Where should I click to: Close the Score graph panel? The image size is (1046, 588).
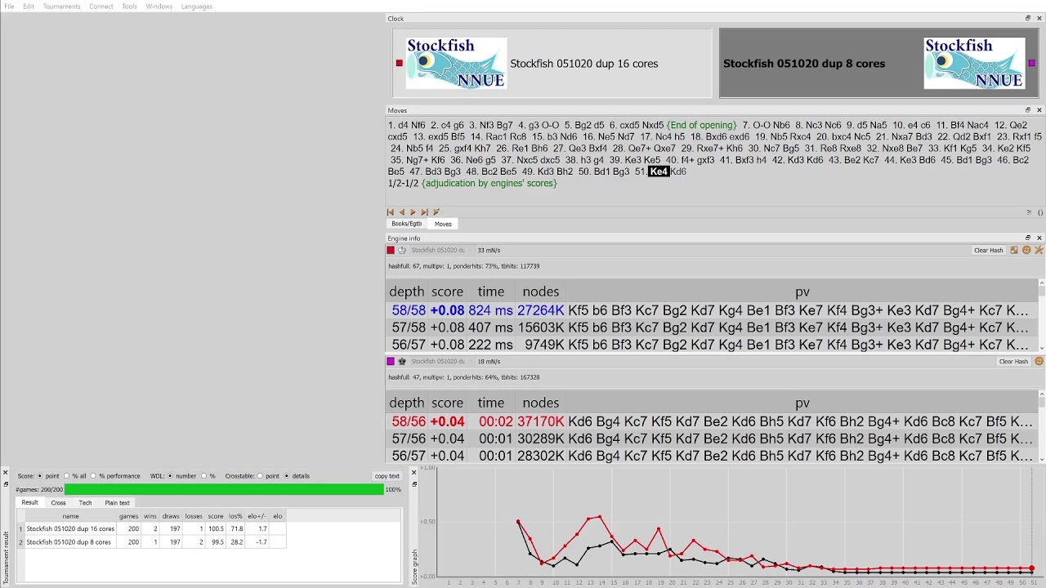pos(413,472)
